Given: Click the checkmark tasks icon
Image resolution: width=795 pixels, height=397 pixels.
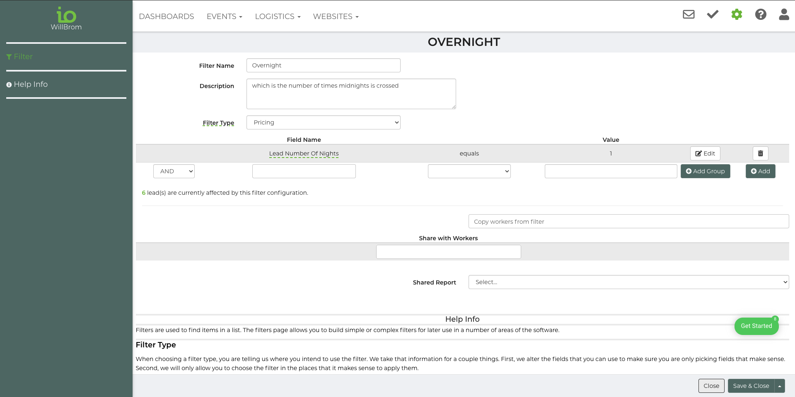Looking at the screenshot, I should pos(713,14).
